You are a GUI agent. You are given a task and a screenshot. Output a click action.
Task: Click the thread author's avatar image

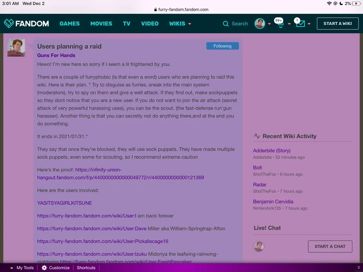(x=16, y=48)
